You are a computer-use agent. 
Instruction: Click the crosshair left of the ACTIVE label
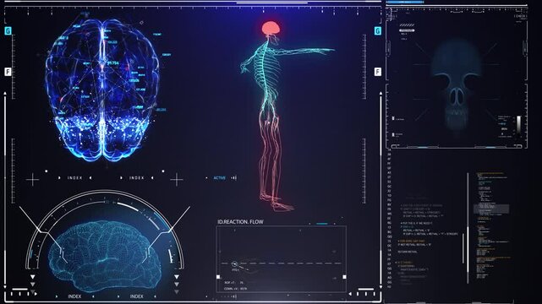pyautogui.click(x=176, y=180)
